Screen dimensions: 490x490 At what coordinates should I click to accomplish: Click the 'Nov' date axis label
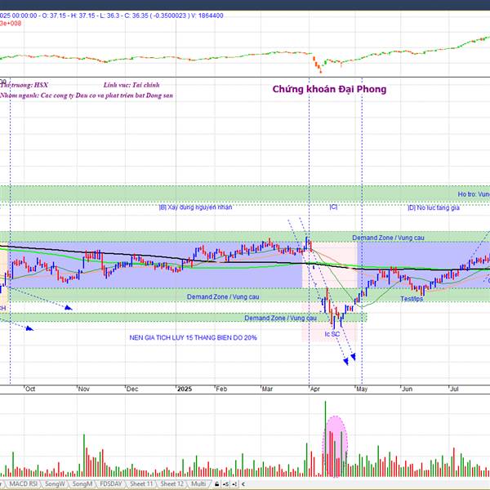(84, 389)
